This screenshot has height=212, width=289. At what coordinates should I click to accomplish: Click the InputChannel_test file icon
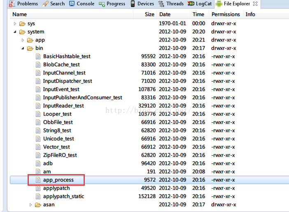click(x=38, y=73)
